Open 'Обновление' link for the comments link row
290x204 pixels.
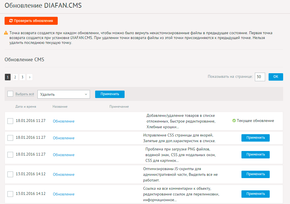pyautogui.click(x=64, y=194)
